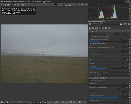Send image to processing queue

tap(5, 102)
